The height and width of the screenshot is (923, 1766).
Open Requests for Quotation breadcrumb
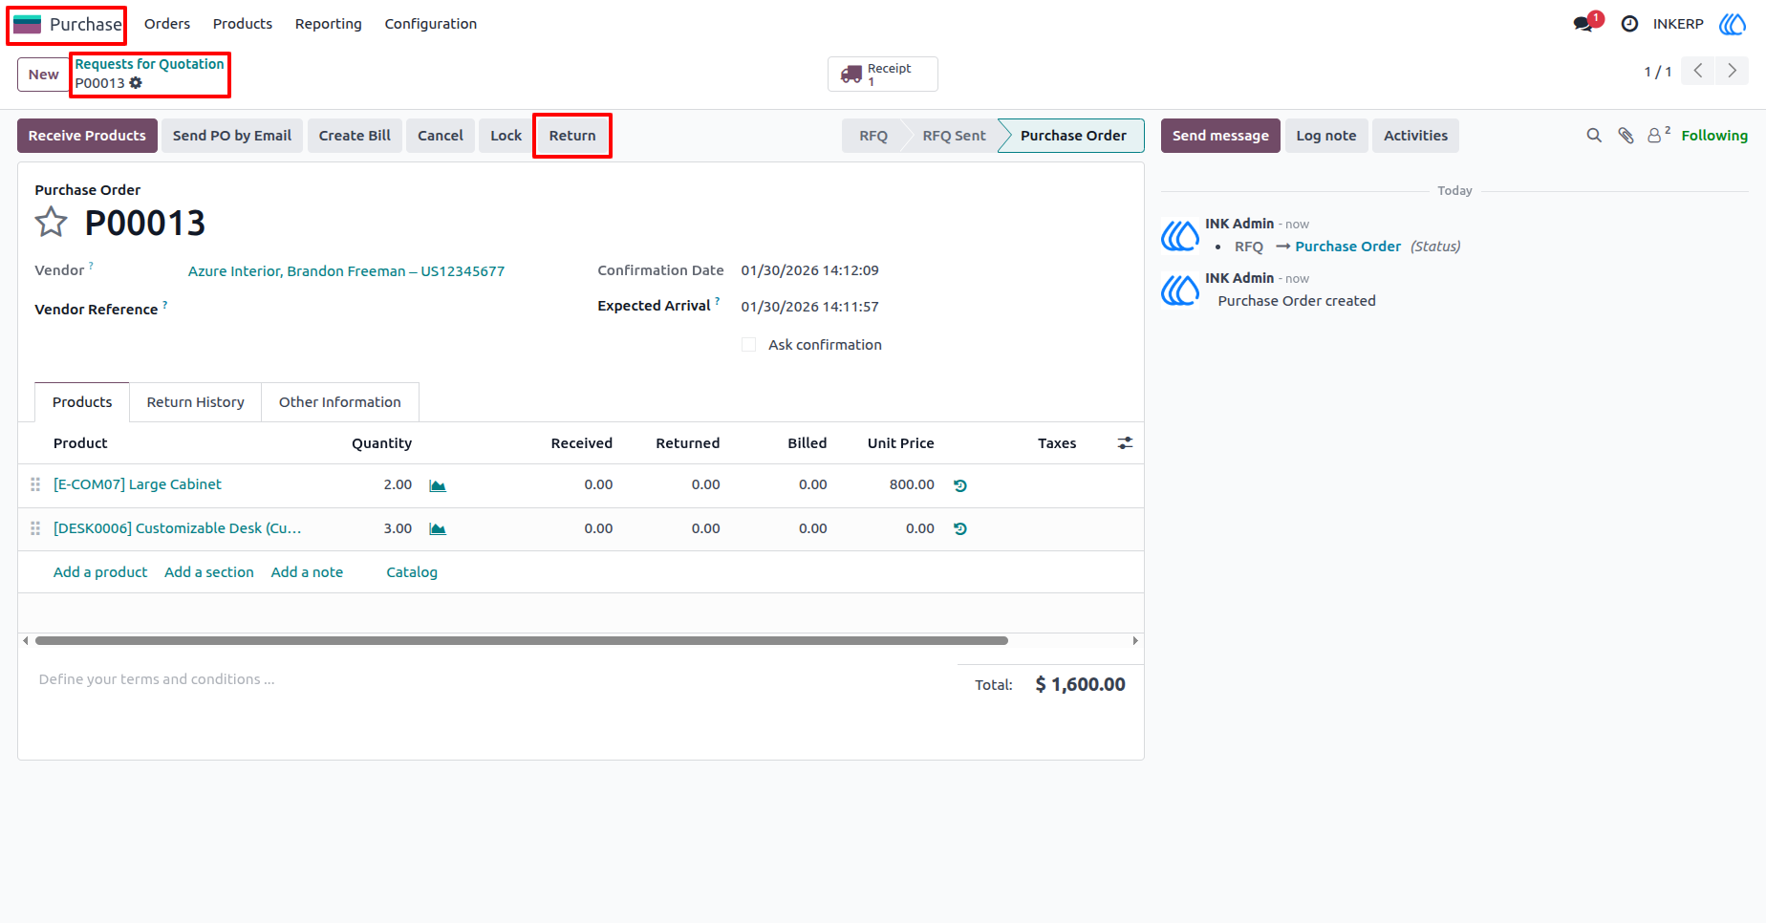(x=150, y=64)
